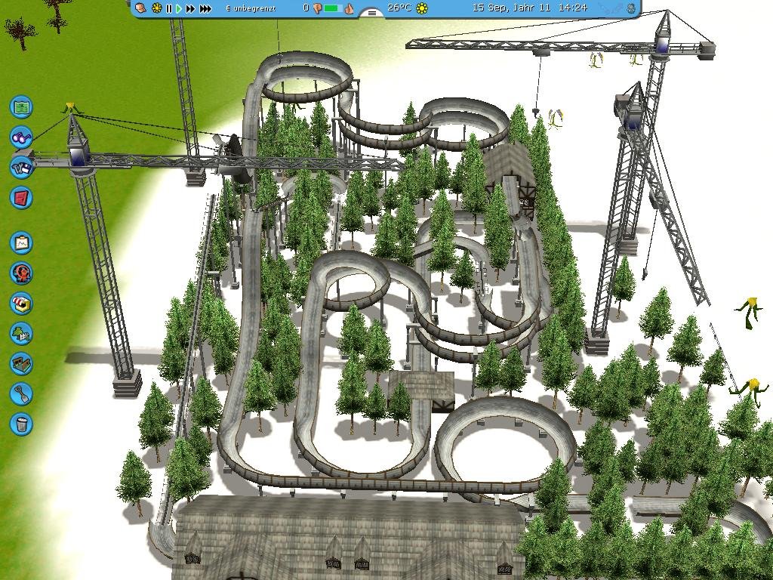Click the red exit door icon
This screenshot has height=580, width=773.
click(21, 198)
